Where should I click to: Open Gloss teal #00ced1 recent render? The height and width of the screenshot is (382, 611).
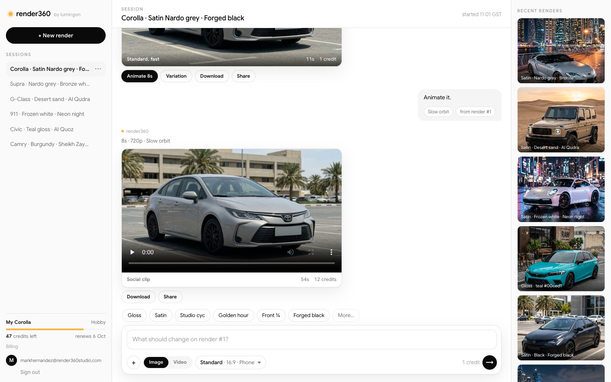[561, 258]
